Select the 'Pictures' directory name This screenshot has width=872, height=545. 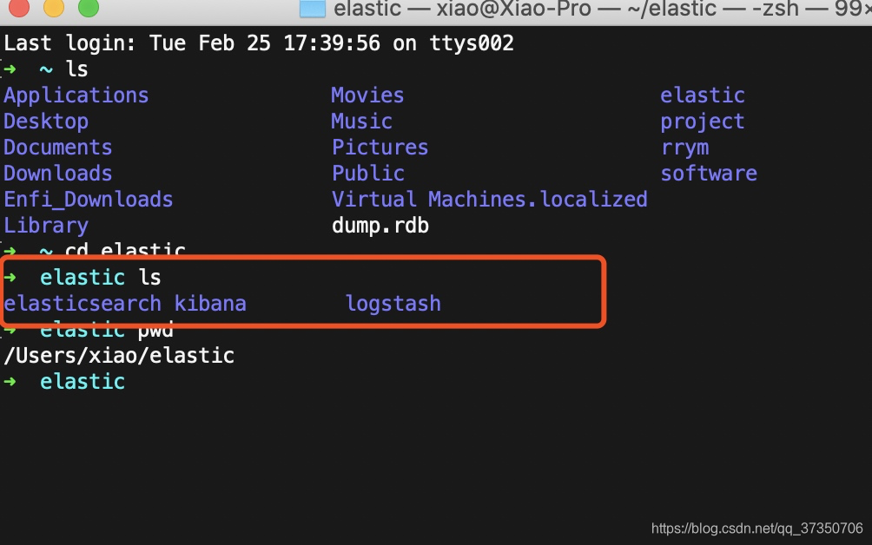pyautogui.click(x=380, y=148)
